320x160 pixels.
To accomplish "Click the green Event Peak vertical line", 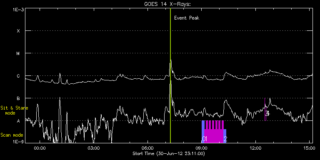I will pyautogui.click(x=170, y=75).
